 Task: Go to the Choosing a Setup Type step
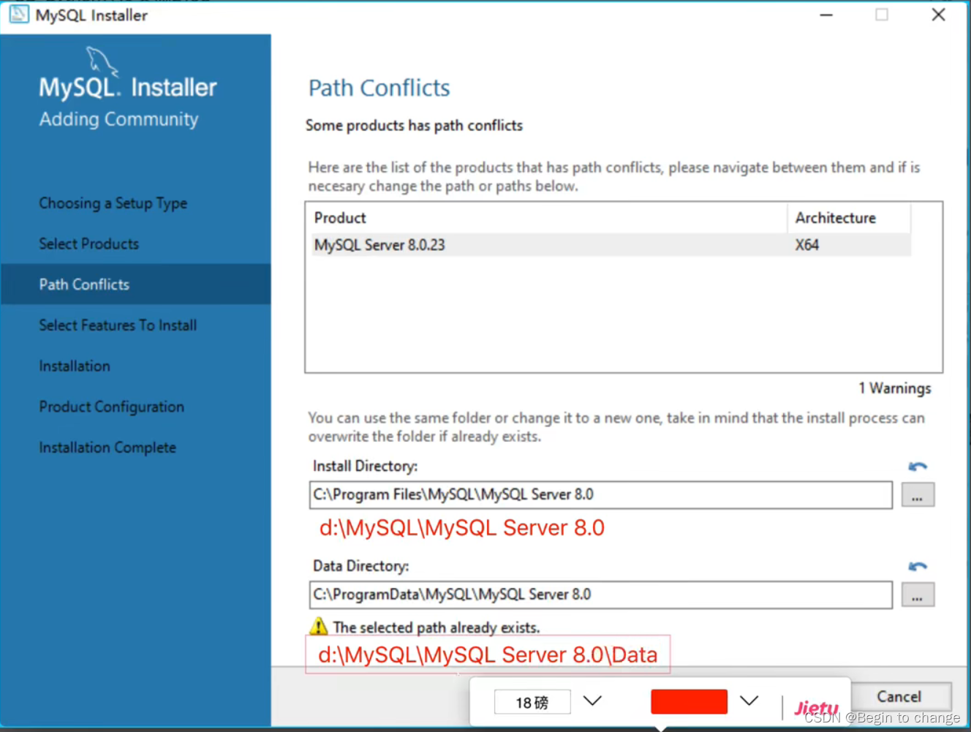(113, 203)
